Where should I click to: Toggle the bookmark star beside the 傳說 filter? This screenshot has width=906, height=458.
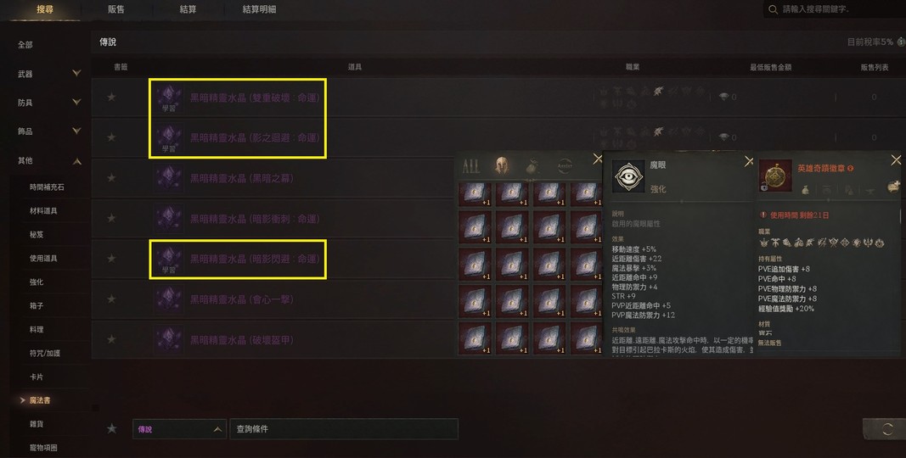(112, 428)
